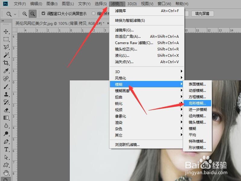Select the Rectangular Marquee tool
The height and width of the screenshot is (181, 241).
6,39
